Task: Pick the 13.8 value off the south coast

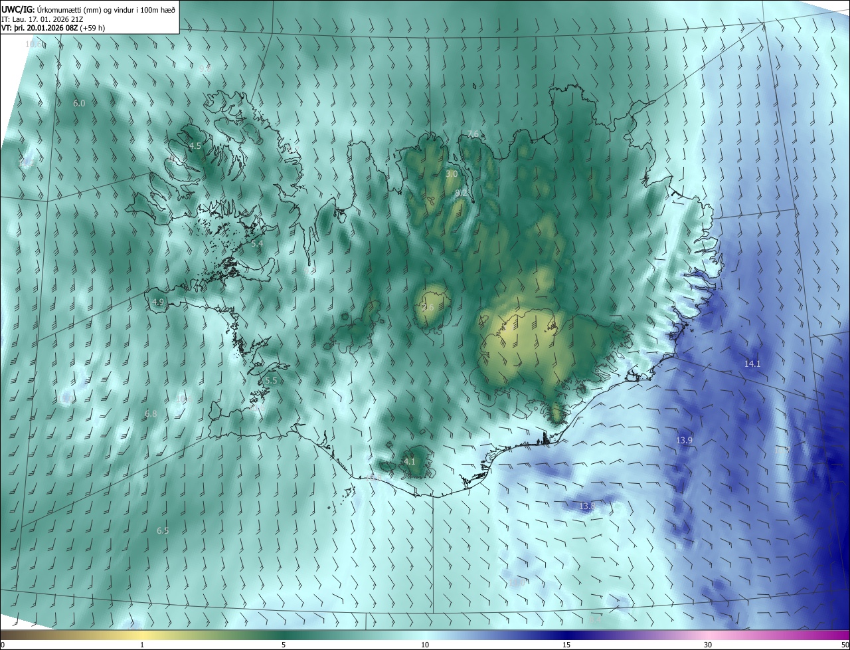Action: click(587, 506)
